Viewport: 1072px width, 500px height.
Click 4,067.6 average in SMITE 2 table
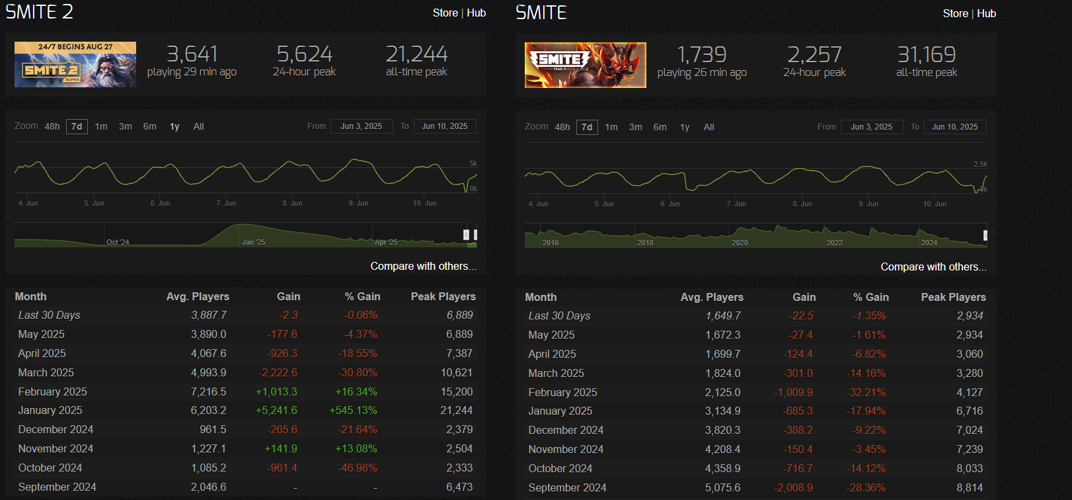[x=208, y=353]
